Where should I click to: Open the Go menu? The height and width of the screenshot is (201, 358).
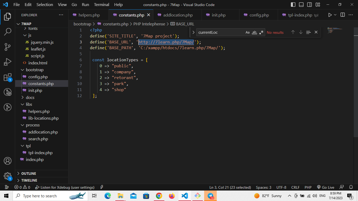coord(74,5)
